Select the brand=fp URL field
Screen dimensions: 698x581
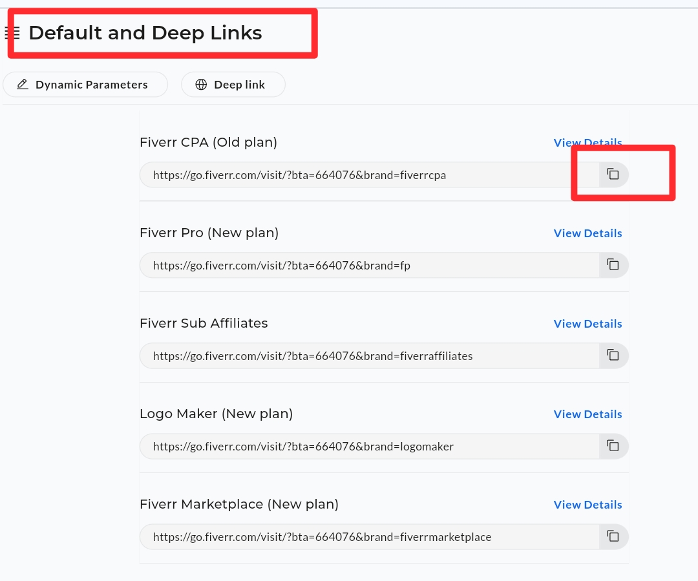(x=370, y=266)
